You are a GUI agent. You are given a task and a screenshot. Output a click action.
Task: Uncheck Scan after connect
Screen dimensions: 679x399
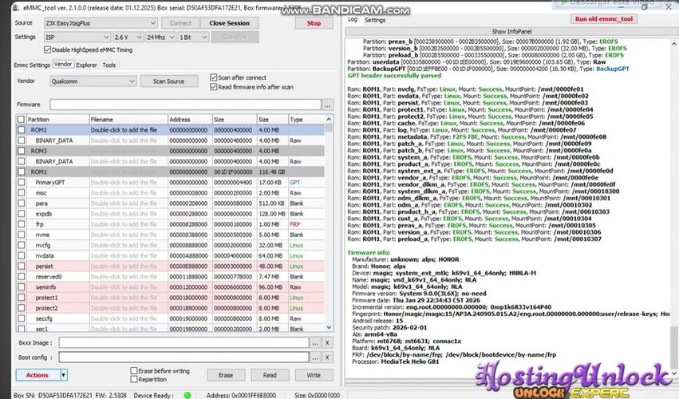click(x=213, y=77)
